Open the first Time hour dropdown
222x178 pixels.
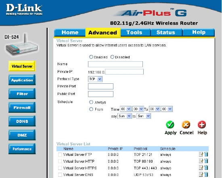click(126, 109)
